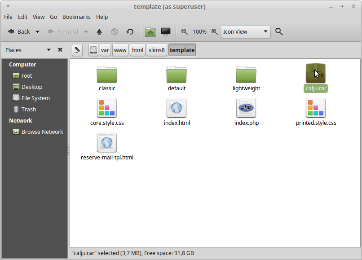Screen dimensions: 362x260
Task: Click the status bar selection text
Action: point(132,253)
